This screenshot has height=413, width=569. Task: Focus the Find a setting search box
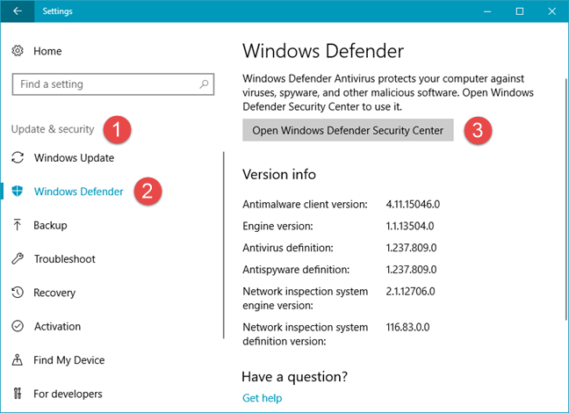[x=113, y=84]
